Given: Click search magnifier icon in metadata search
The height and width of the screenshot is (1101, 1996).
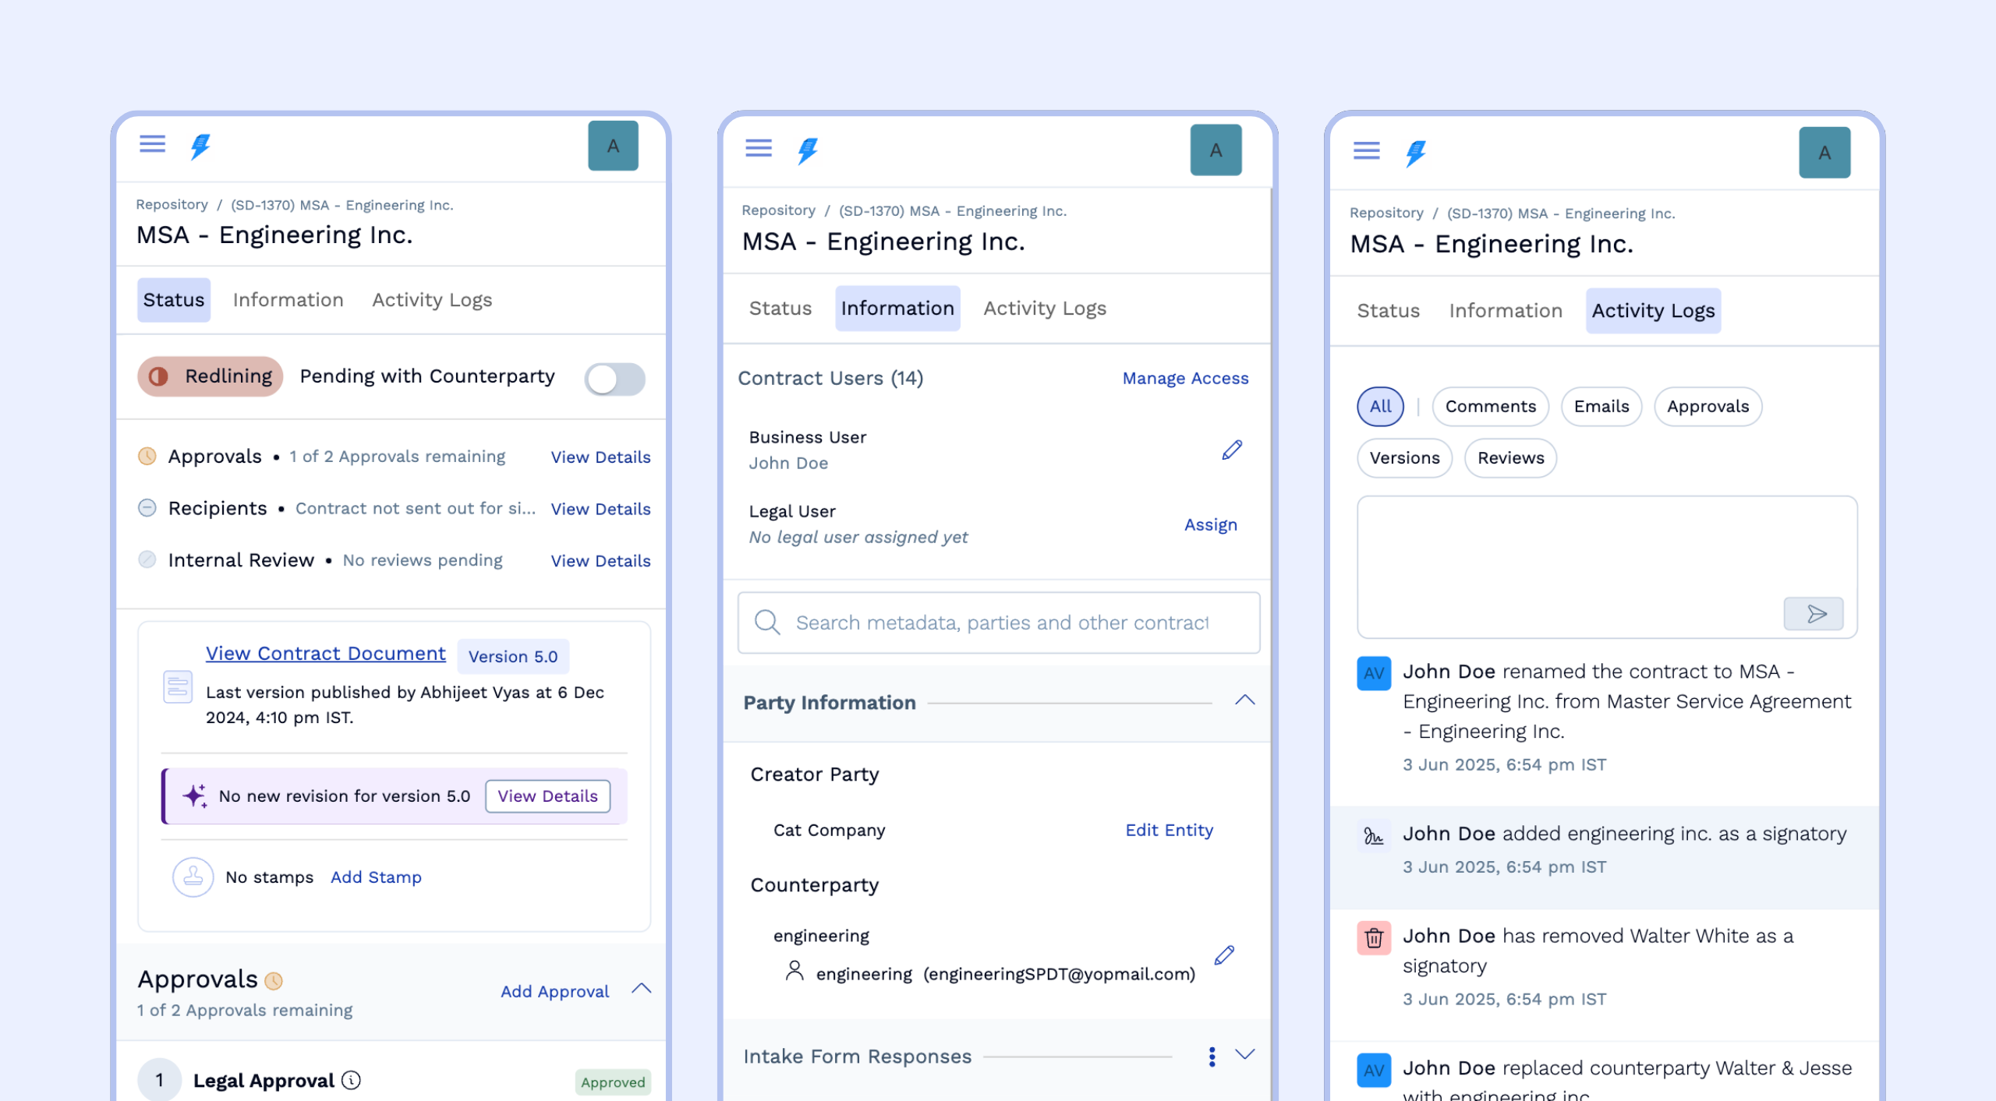Looking at the screenshot, I should point(767,623).
